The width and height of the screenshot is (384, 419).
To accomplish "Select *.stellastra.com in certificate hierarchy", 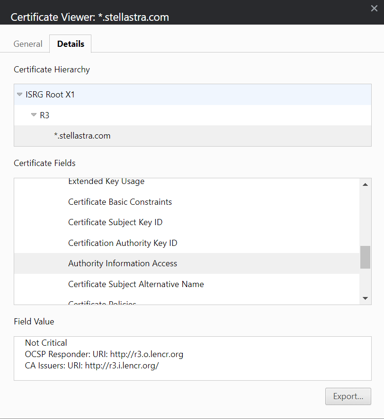I will (193, 136).
